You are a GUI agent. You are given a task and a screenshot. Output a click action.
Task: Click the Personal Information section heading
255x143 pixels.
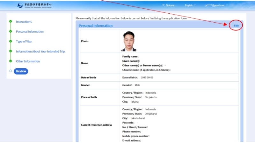click(96, 26)
